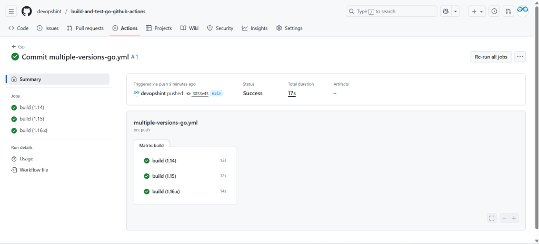Select the Actions tab
The height and width of the screenshot is (244, 539).
click(x=125, y=28)
